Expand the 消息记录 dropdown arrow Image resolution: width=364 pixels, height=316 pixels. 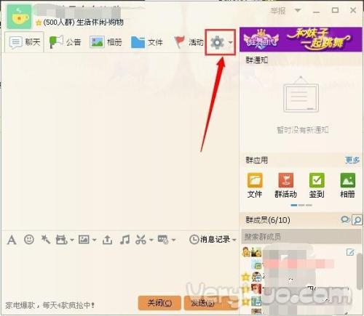[234, 240]
